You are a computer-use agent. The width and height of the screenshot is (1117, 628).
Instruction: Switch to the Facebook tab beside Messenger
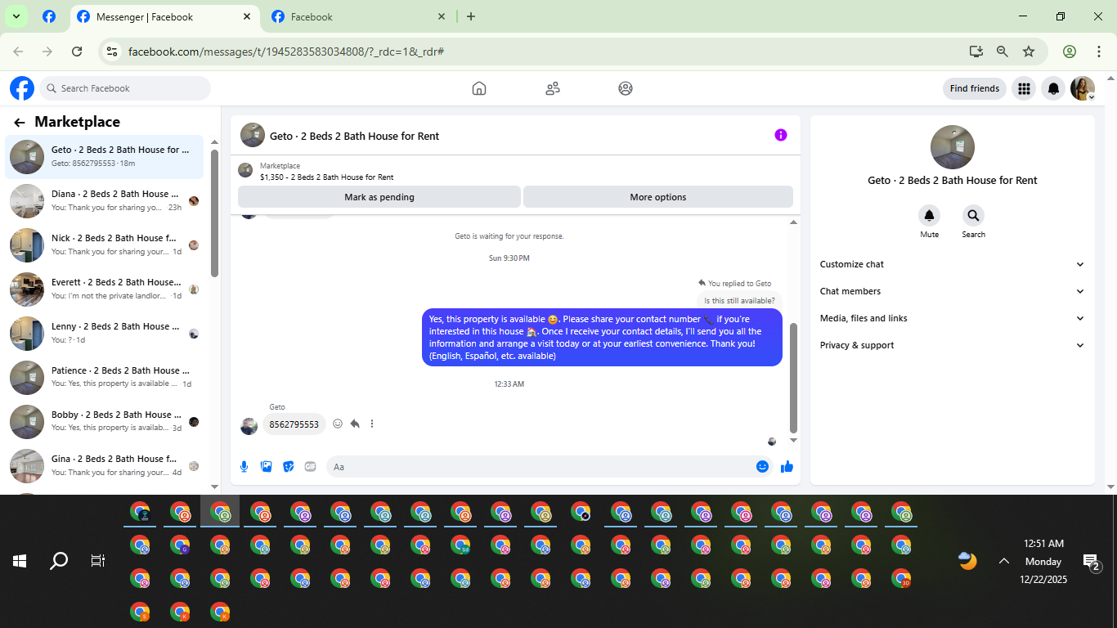coord(360,16)
